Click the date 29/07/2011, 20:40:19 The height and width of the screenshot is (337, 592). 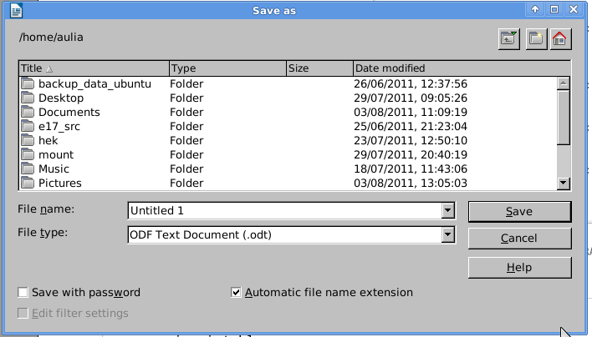[x=411, y=155]
